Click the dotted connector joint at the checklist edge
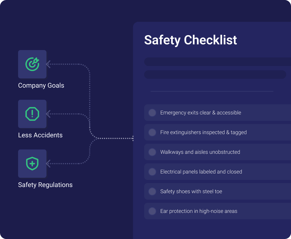This screenshot has width=291, height=239. [x=132, y=138]
